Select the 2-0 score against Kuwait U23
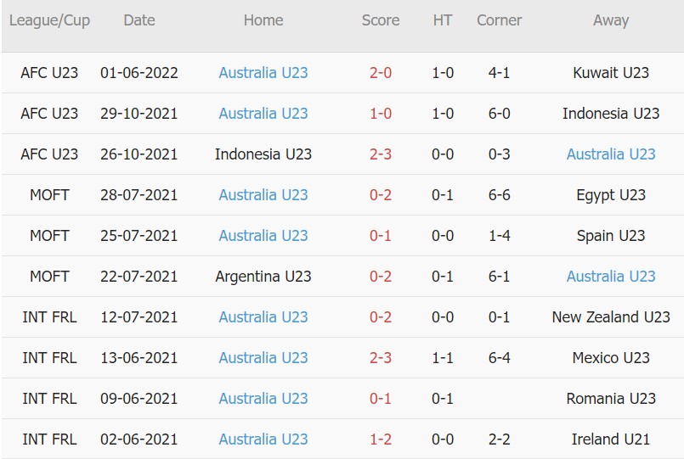 pos(381,73)
